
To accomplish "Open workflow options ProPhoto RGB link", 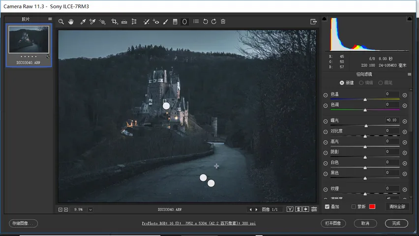I will (199, 223).
